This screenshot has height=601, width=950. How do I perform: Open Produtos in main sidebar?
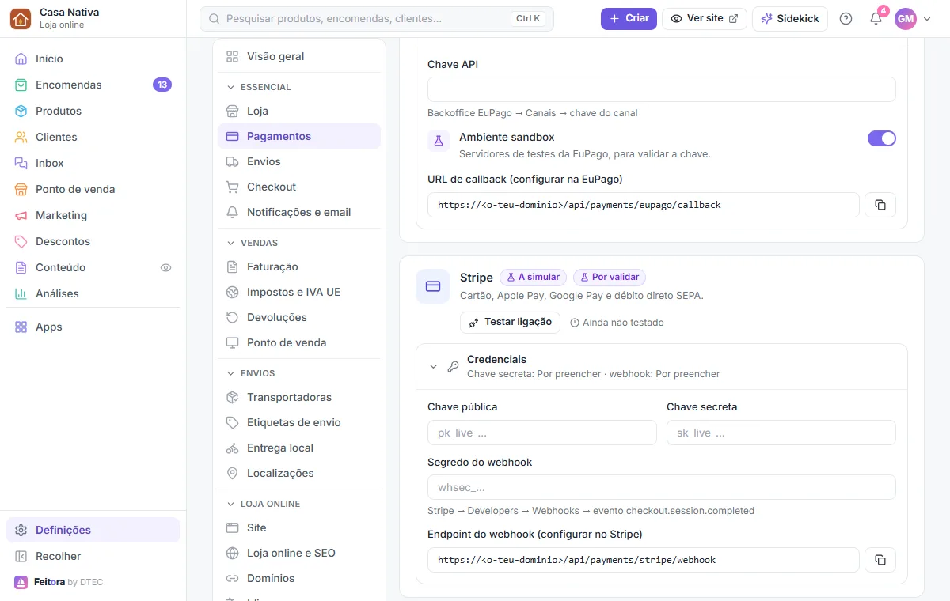coord(93,111)
